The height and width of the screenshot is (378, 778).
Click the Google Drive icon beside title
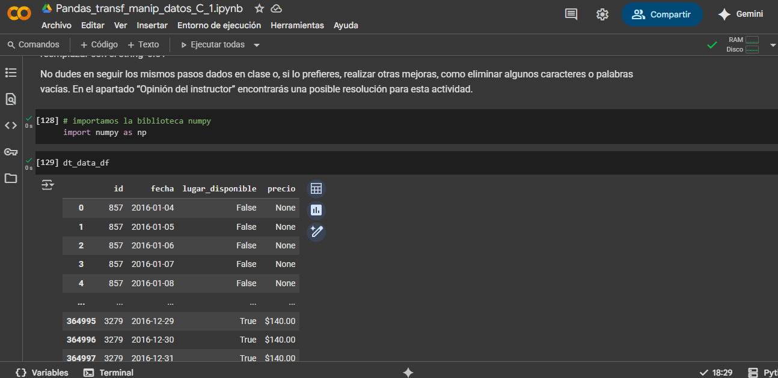point(47,8)
